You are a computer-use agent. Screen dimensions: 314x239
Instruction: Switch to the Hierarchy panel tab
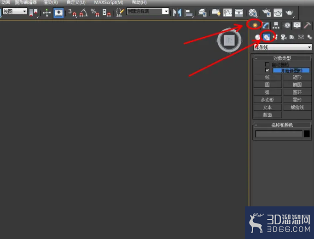point(276,25)
